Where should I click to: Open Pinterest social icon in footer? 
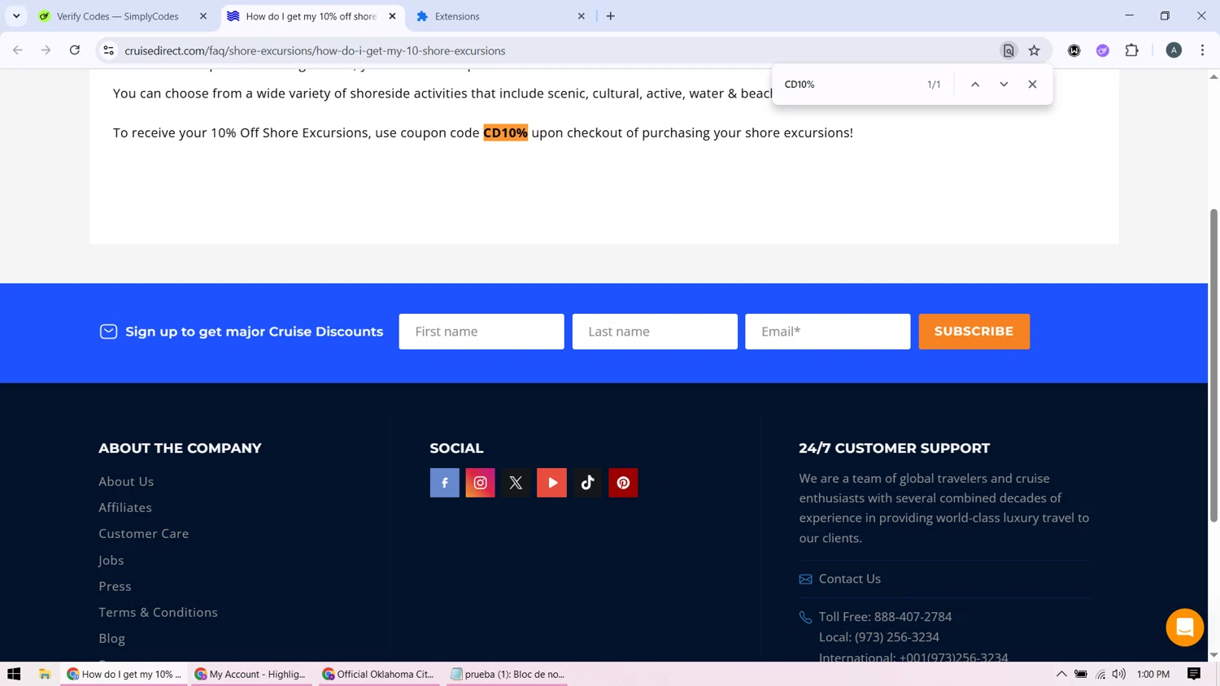[623, 483]
